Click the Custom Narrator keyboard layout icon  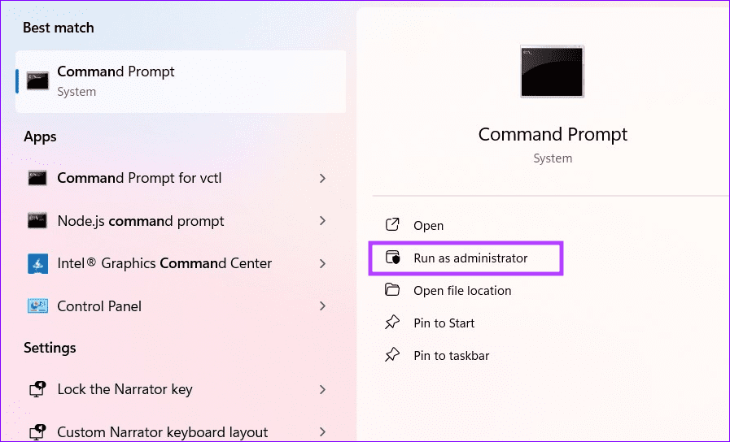point(37,432)
